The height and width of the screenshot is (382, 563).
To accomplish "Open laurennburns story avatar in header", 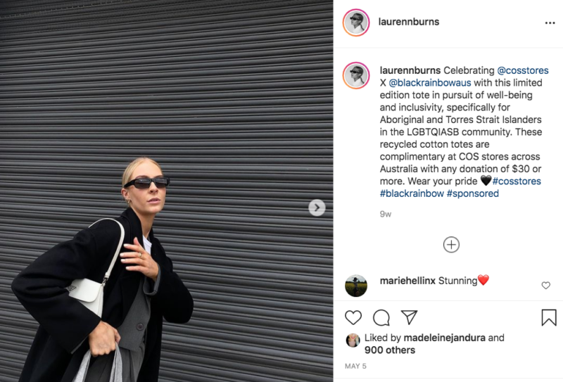I will (x=356, y=23).
